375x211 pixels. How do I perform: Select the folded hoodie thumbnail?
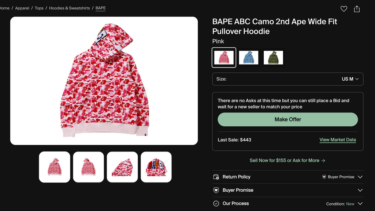[x=122, y=167]
